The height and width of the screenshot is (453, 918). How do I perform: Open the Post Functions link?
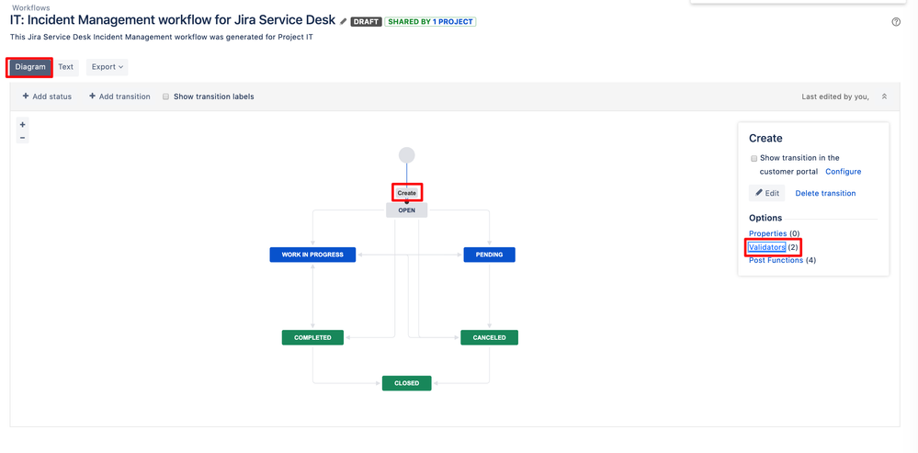coord(776,260)
